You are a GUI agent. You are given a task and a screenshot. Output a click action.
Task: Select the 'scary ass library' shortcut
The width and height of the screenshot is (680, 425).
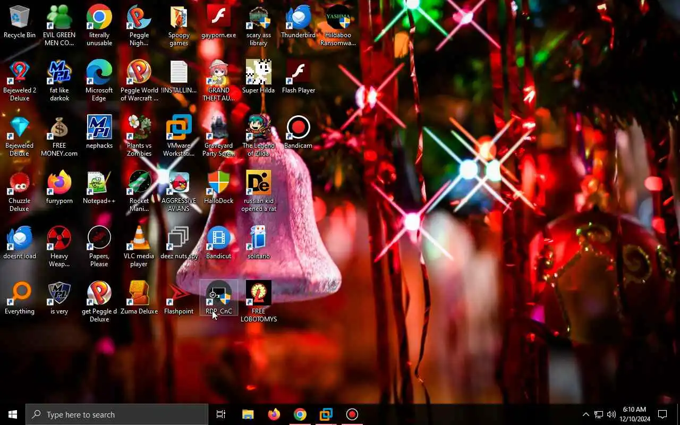[259, 25]
